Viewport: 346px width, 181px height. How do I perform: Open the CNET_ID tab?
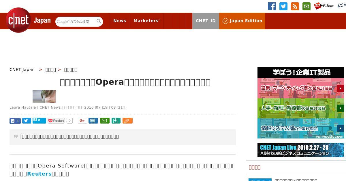(206, 21)
